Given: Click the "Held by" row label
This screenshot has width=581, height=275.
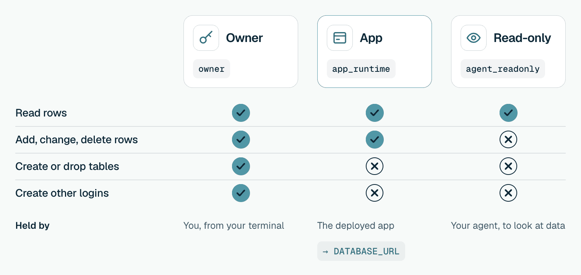Looking at the screenshot, I should click(32, 226).
